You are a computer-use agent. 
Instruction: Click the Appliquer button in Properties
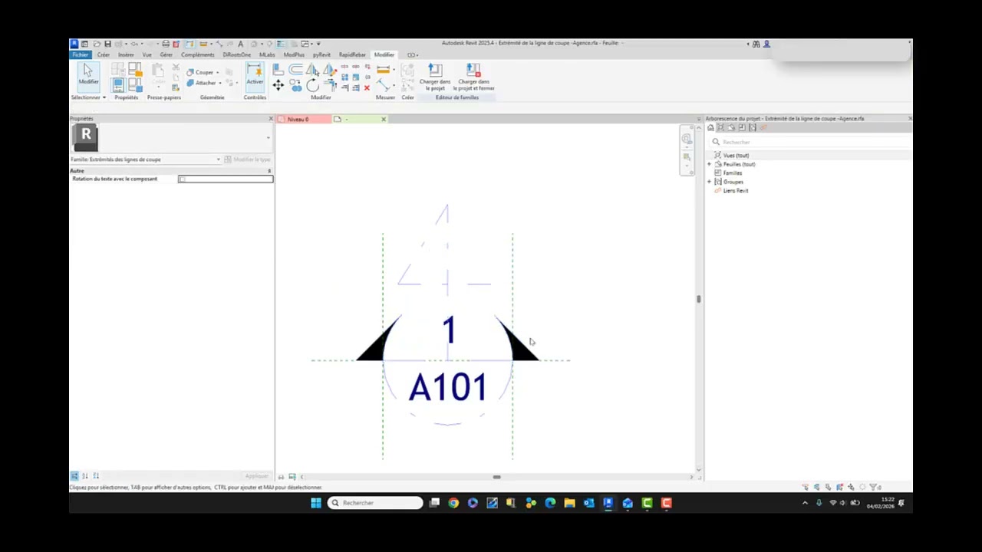click(x=256, y=476)
